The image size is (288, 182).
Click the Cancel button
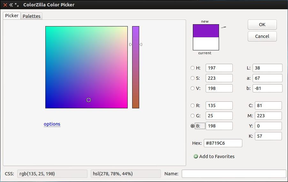click(262, 36)
